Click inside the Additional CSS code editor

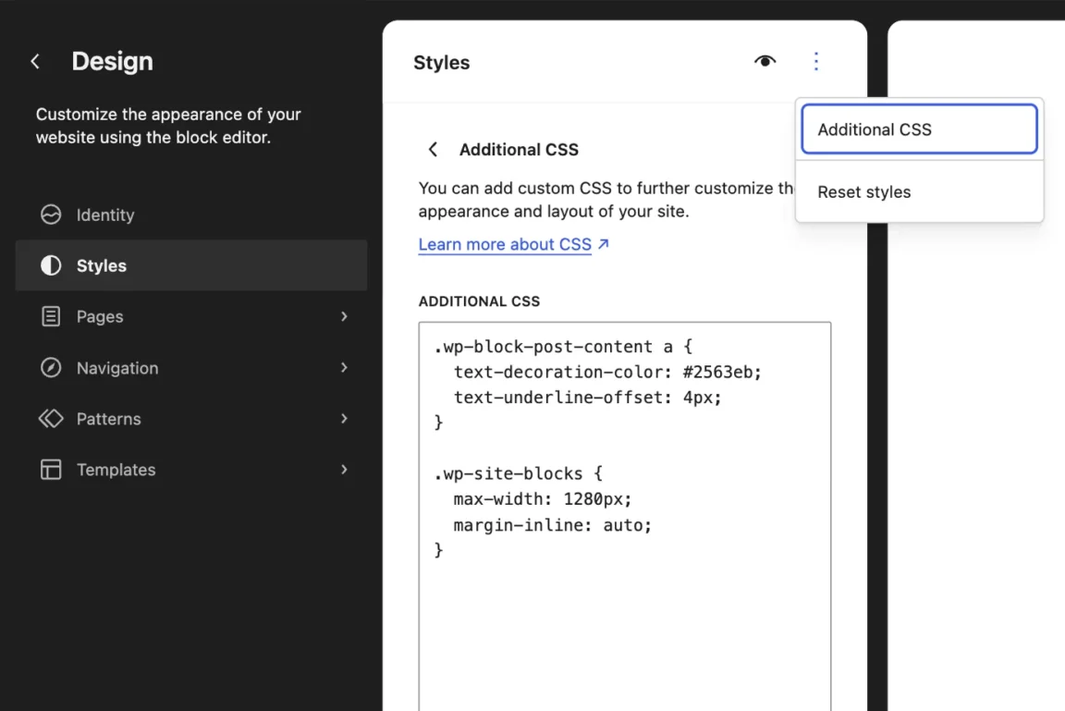[x=625, y=516]
